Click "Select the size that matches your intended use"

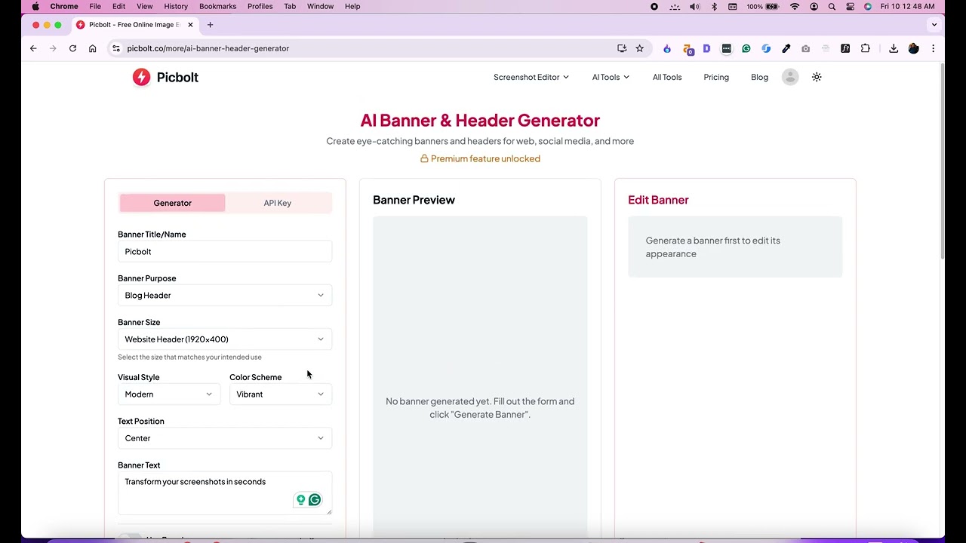[x=189, y=357]
